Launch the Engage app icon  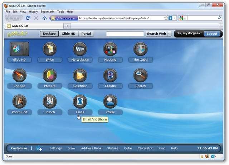click(19, 75)
